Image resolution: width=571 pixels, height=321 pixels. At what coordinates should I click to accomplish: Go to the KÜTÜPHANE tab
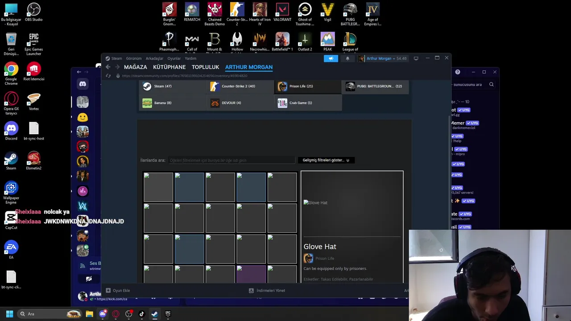click(x=169, y=67)
